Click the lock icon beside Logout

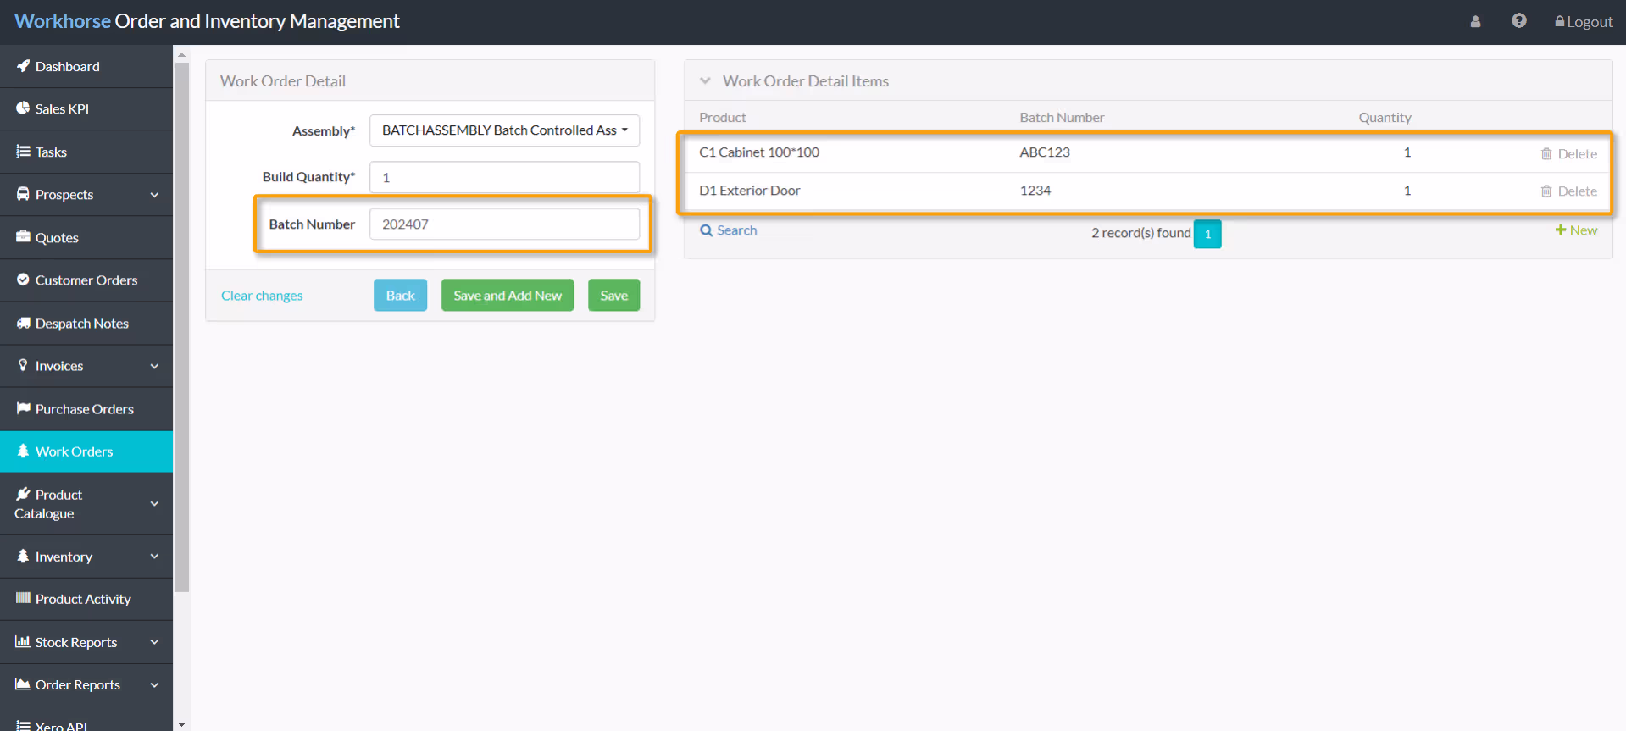point(1559,21)
